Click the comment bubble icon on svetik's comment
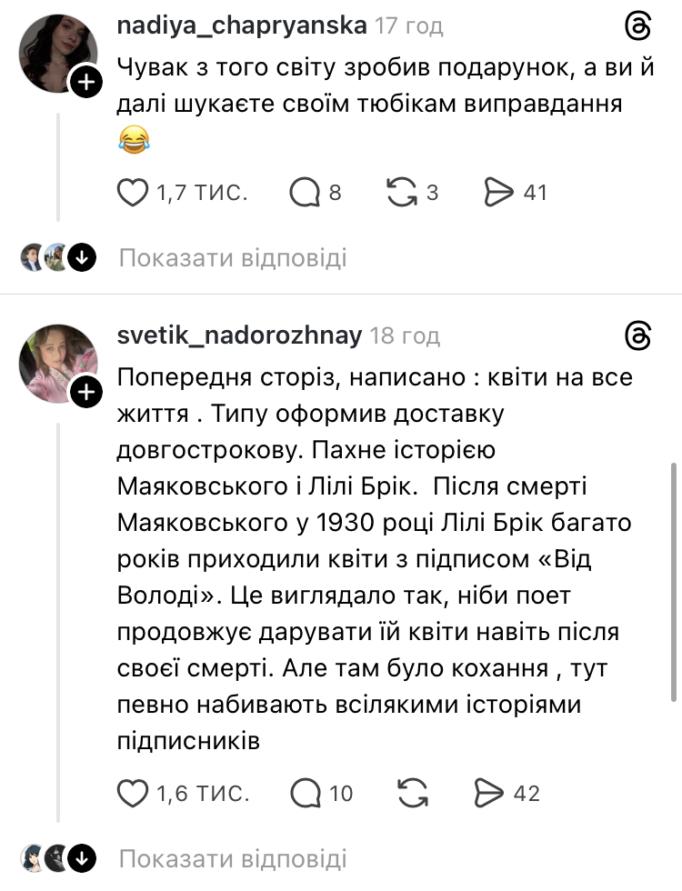 [x=303, y=793]
